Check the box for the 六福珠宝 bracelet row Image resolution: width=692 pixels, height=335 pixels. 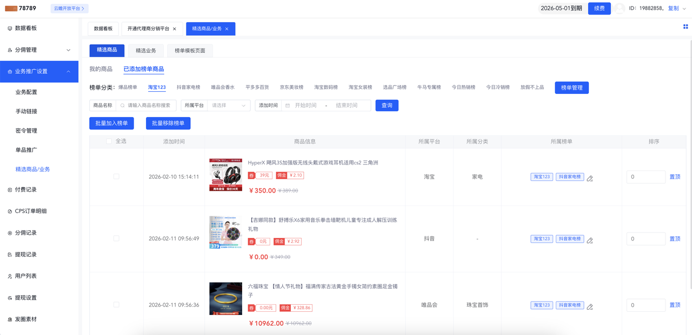pos(116,305)
